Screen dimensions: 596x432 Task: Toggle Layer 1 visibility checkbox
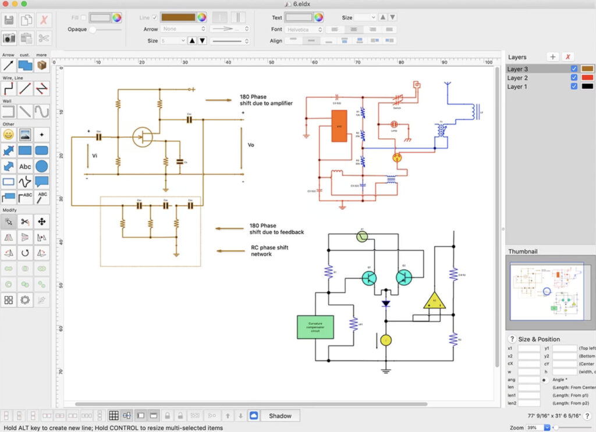point(574,86)
